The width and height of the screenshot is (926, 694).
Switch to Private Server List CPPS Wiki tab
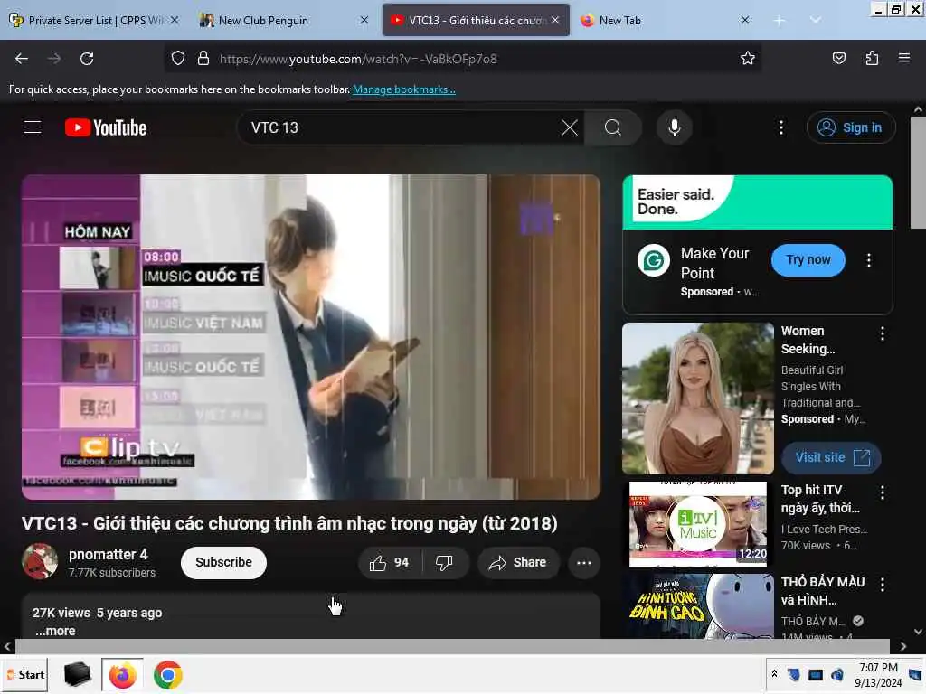click(93, 20)
